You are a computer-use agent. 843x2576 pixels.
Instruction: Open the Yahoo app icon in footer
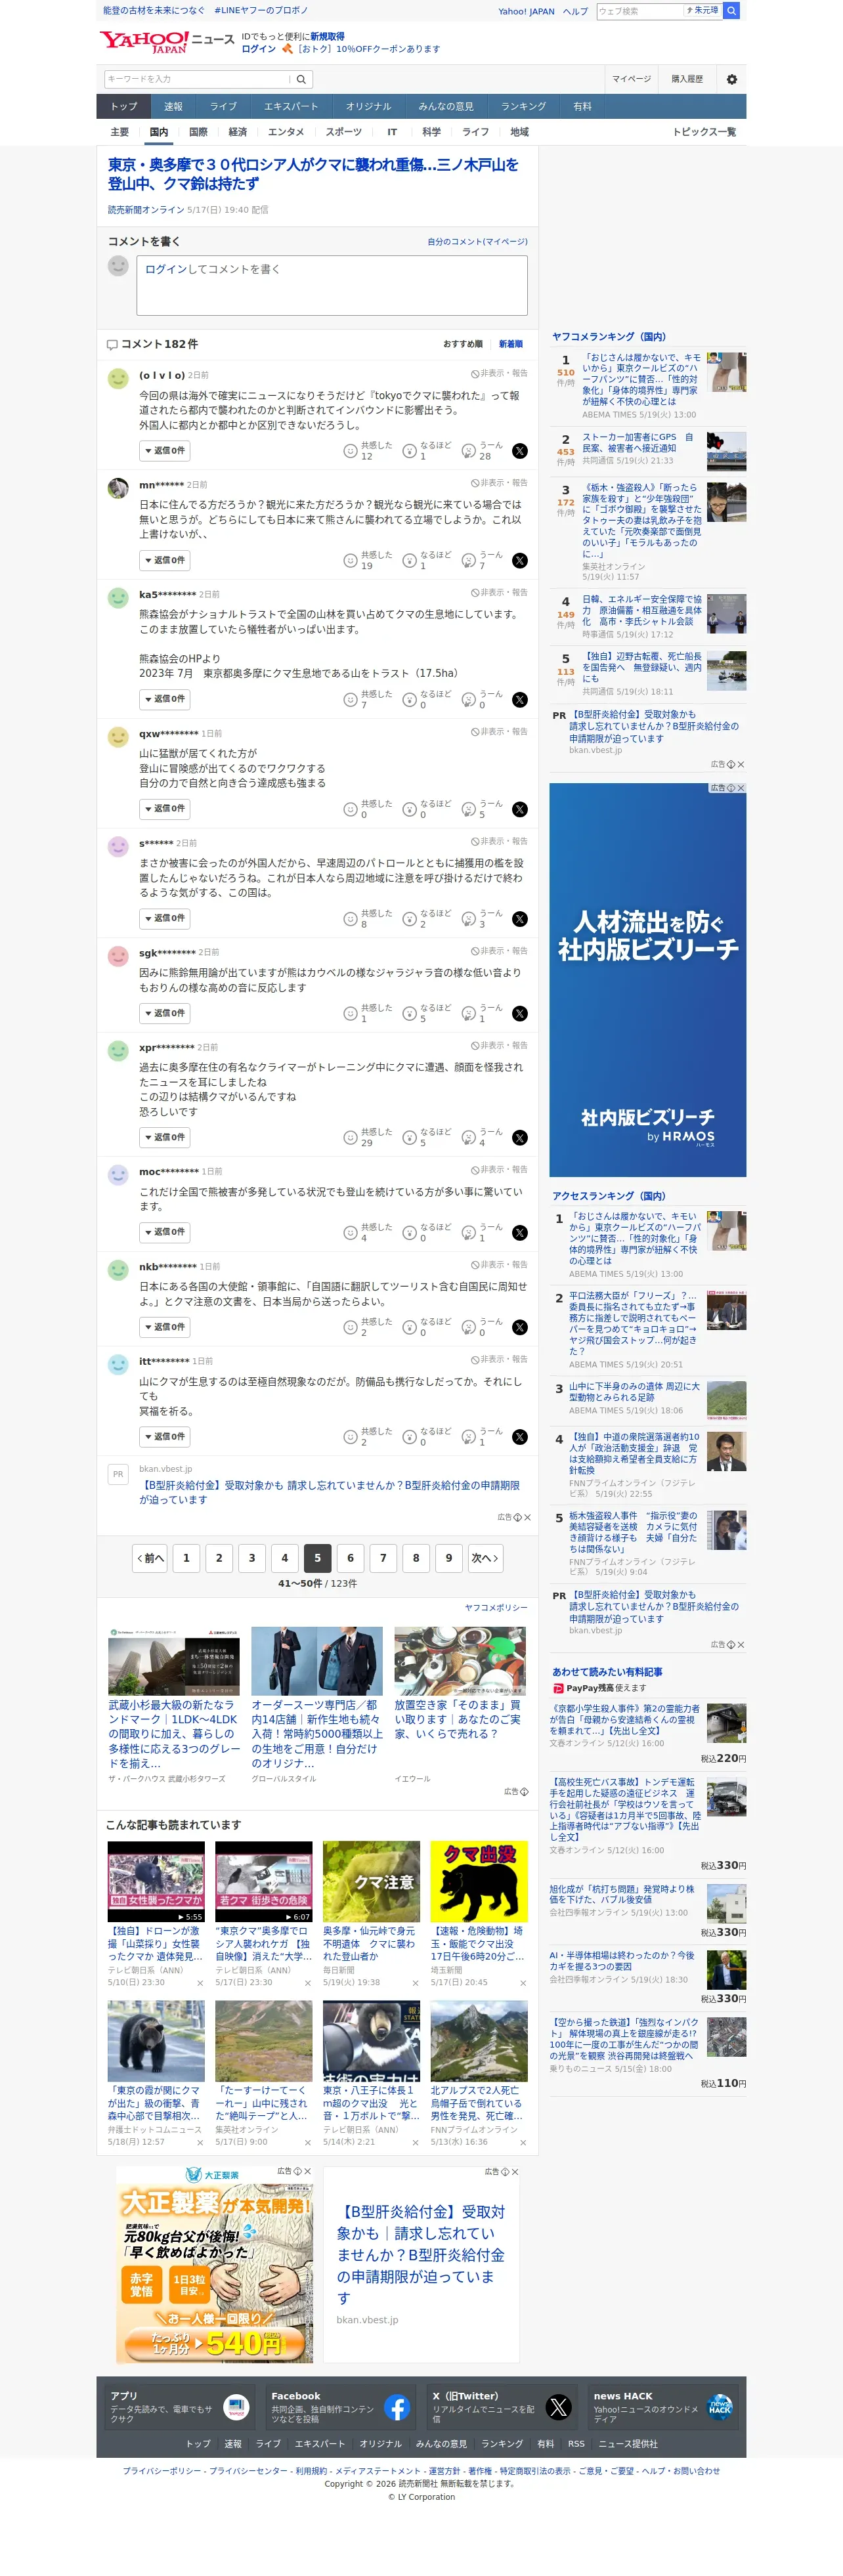236,2408
